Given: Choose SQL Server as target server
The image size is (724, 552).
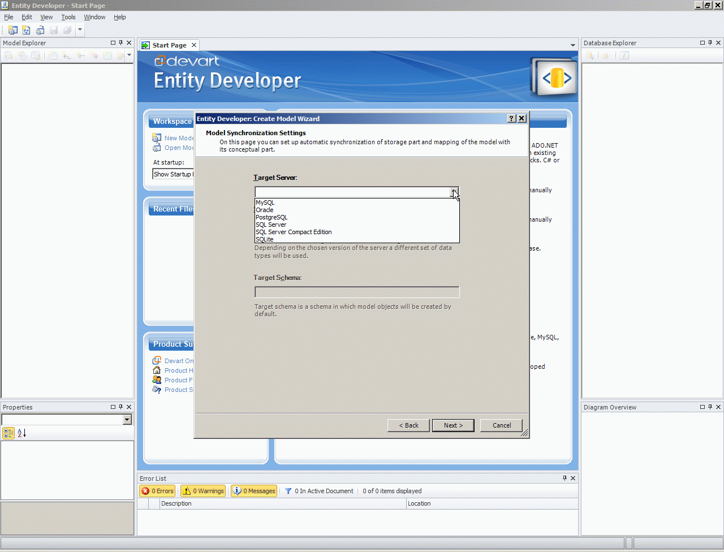Looking at the screenshot, I should (357, 225).
